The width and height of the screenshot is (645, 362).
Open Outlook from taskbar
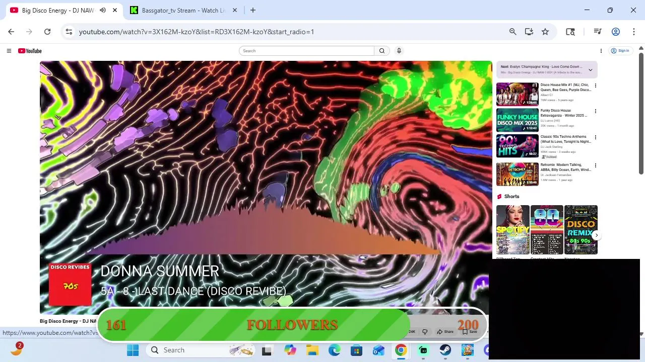378,350
